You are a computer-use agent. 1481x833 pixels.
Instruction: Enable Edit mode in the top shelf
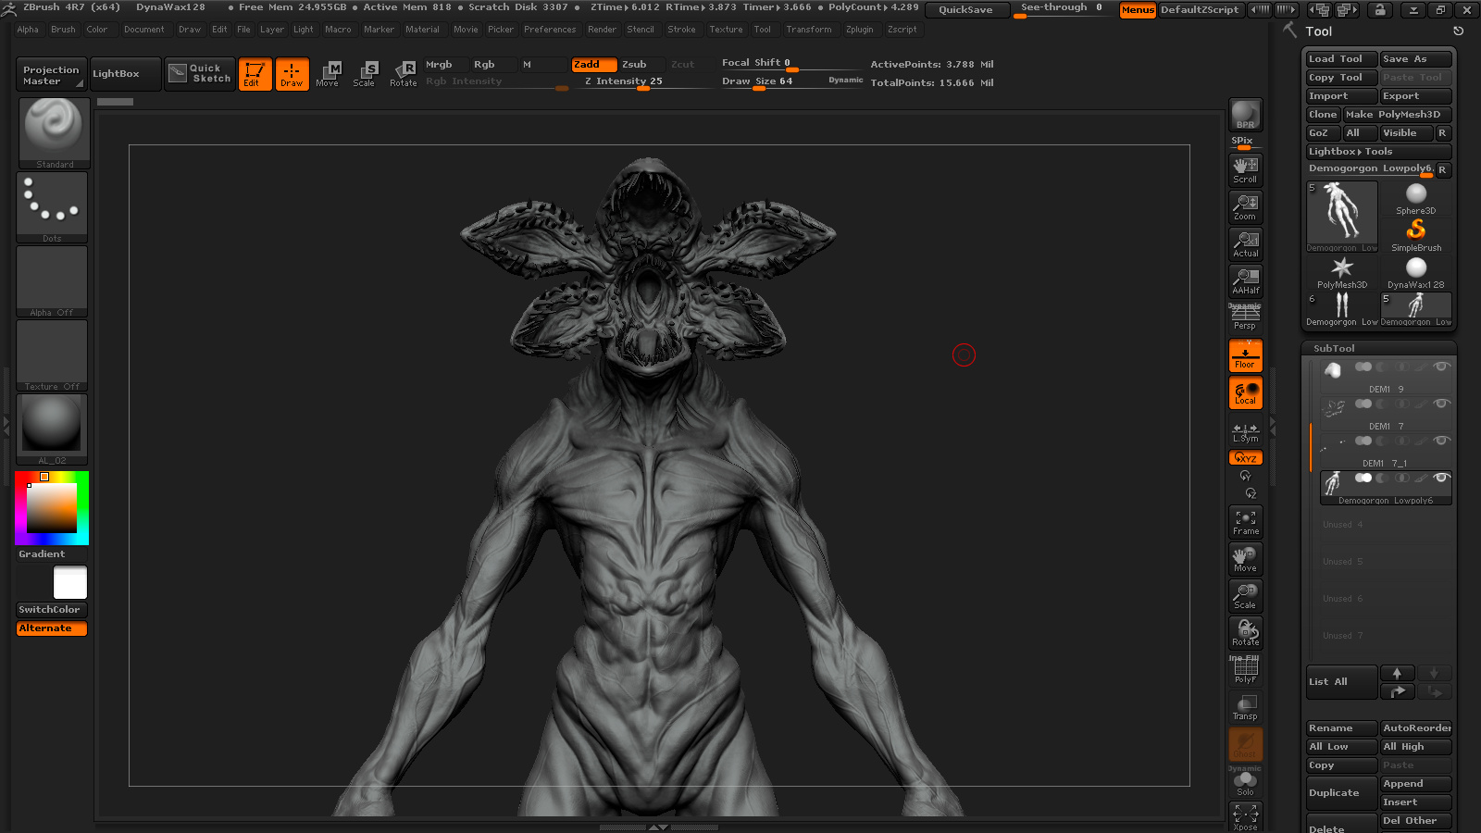(255, 74)
